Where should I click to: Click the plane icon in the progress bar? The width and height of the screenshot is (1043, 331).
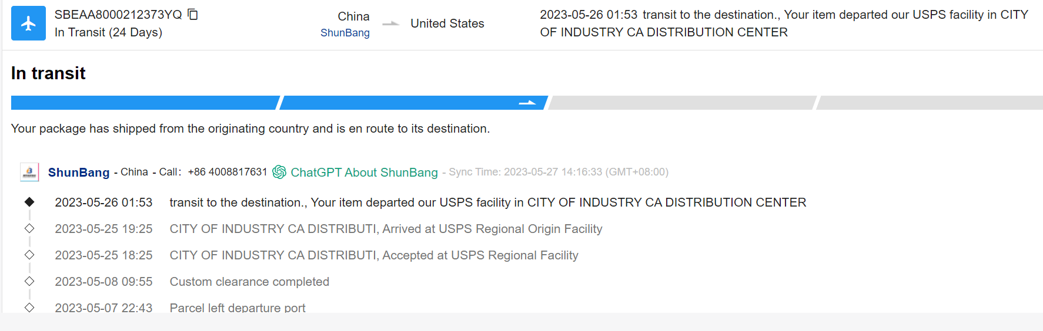coord(527,103)
